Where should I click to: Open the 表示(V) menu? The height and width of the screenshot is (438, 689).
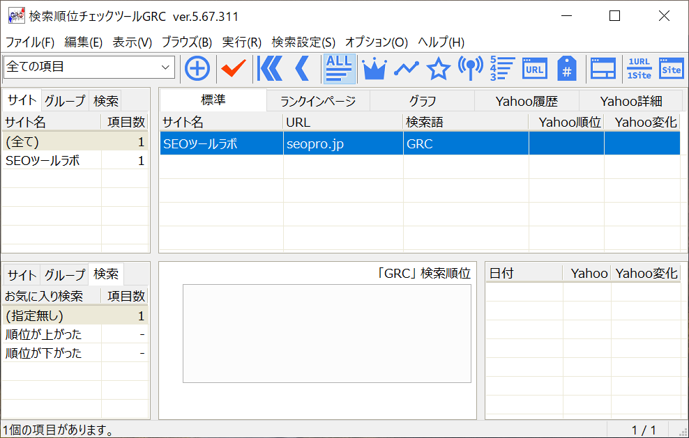coord(132,42)
